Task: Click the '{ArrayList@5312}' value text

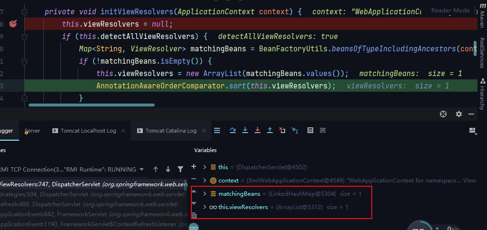Action: 300,207
